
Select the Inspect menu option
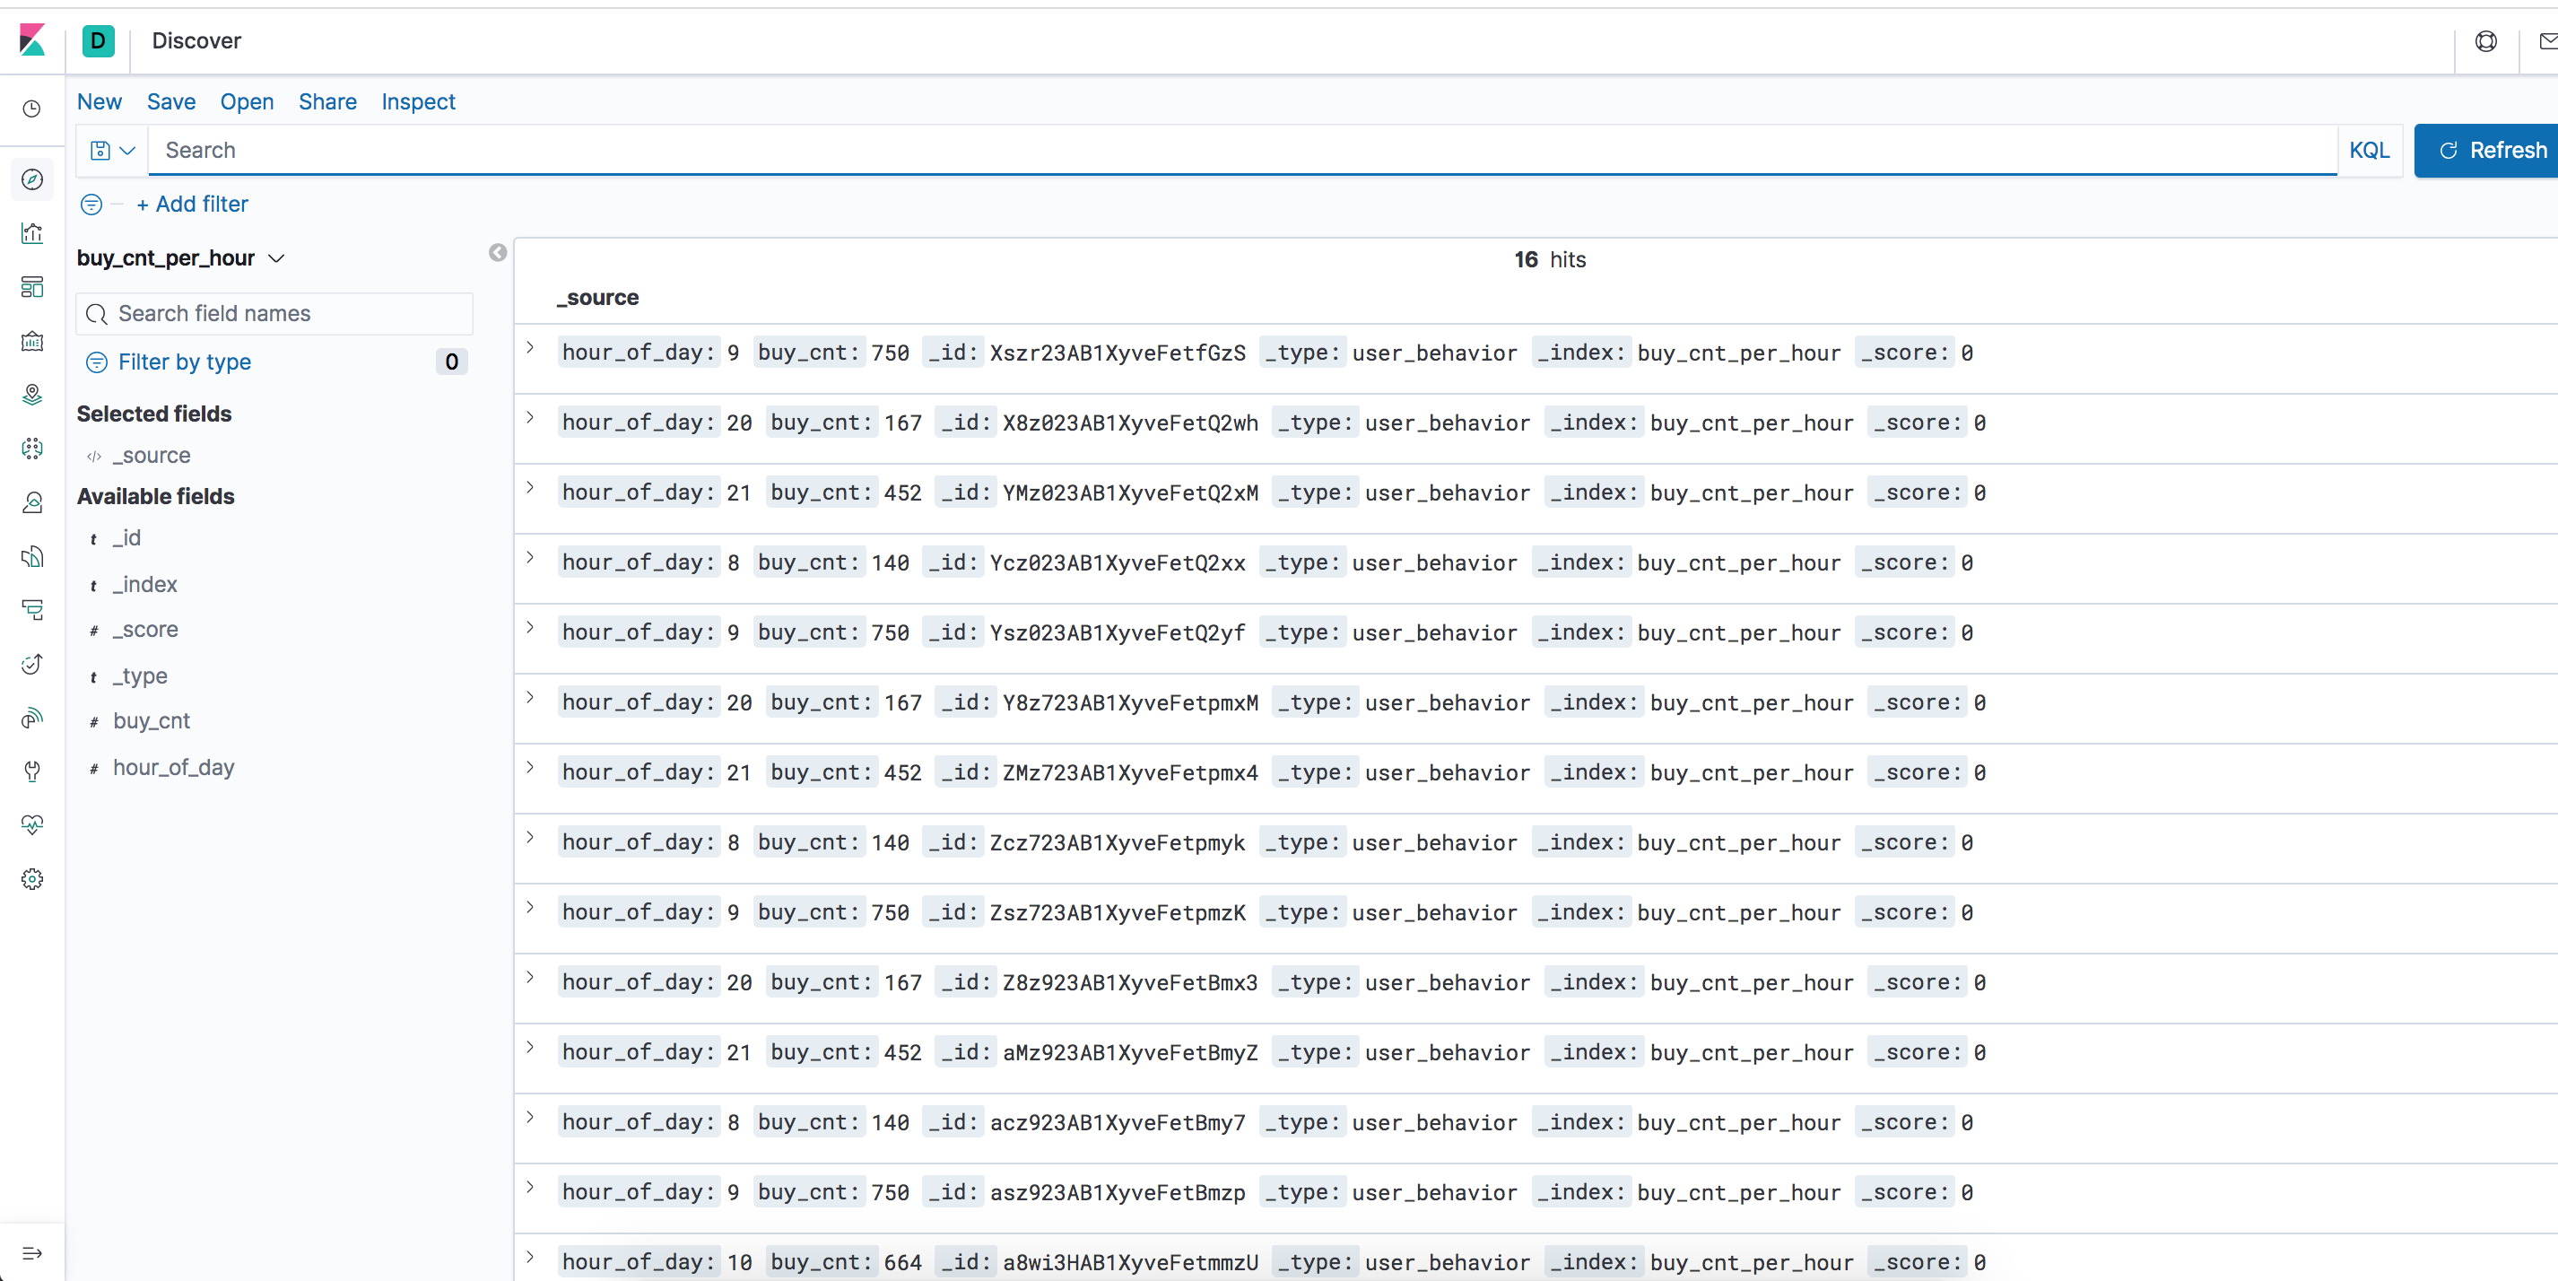click(x=418, y=103)
